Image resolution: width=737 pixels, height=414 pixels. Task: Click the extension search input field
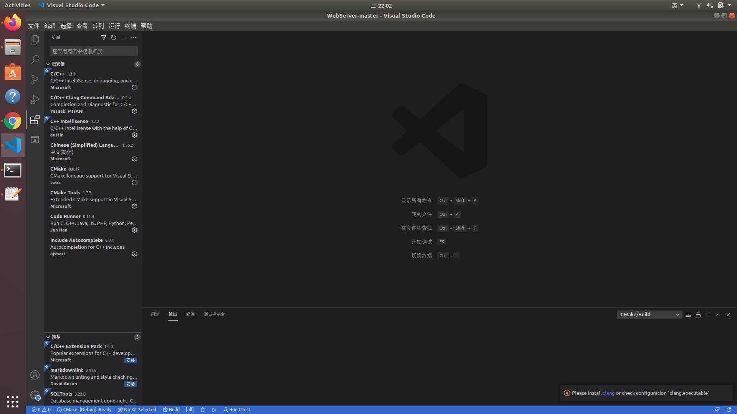coord(94,51)
